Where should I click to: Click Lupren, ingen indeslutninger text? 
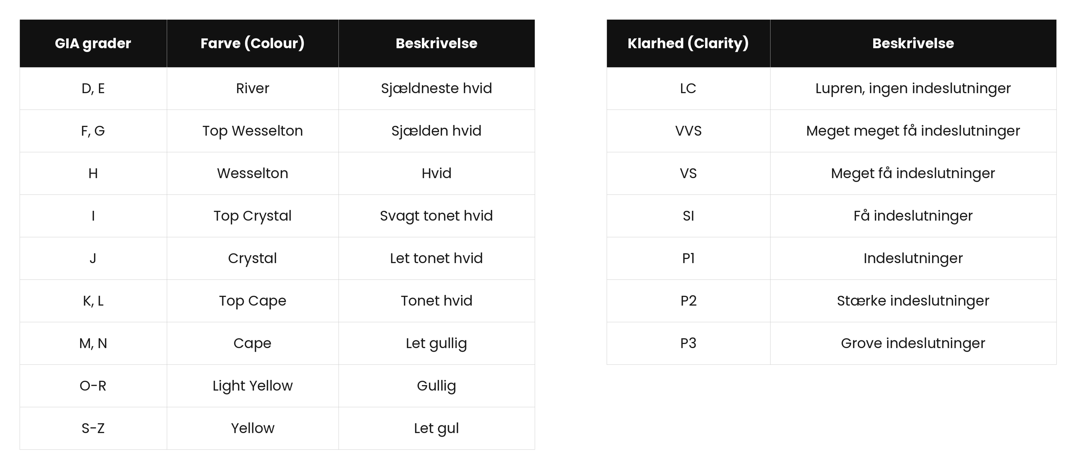913,89
